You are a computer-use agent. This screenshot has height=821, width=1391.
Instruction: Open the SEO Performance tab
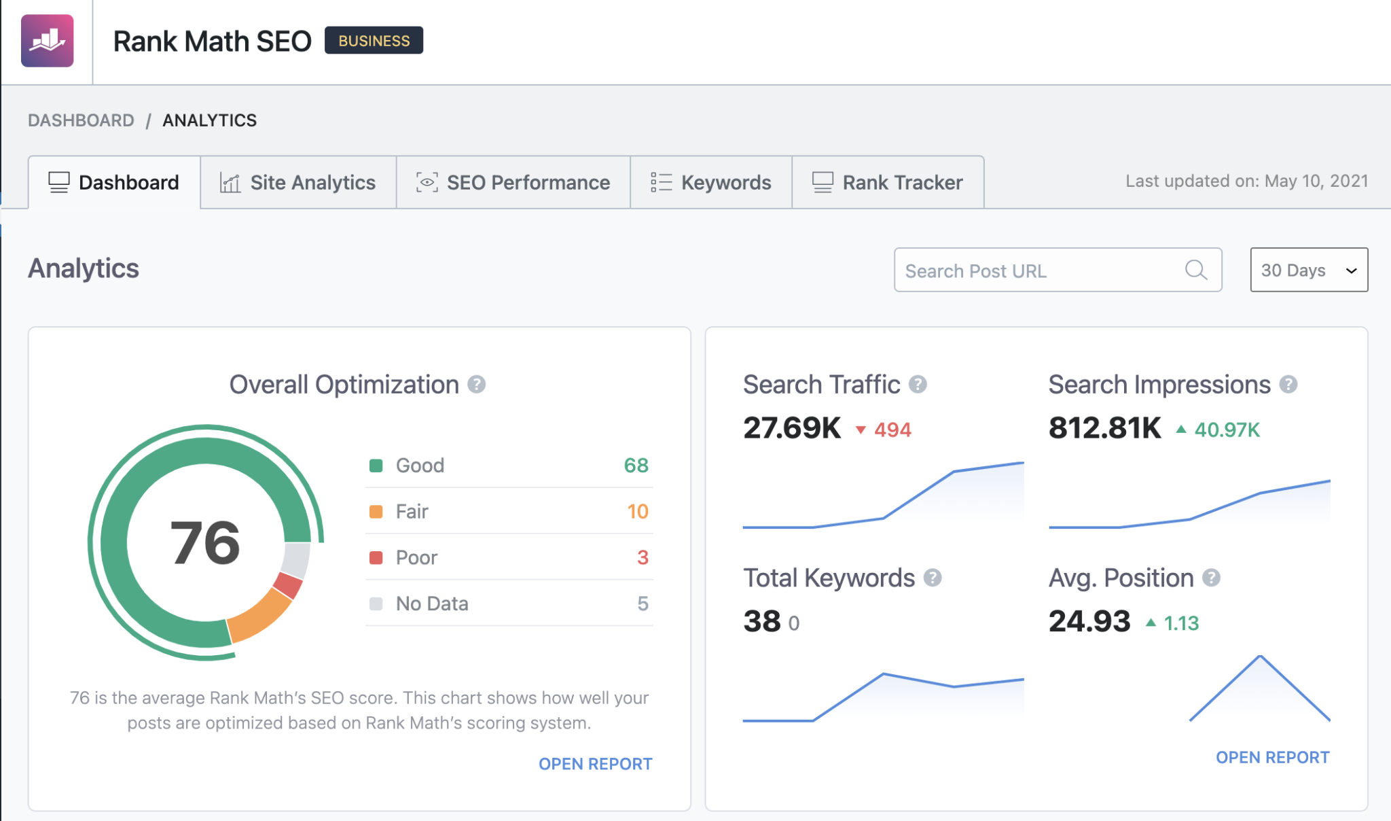coord(513,182)
